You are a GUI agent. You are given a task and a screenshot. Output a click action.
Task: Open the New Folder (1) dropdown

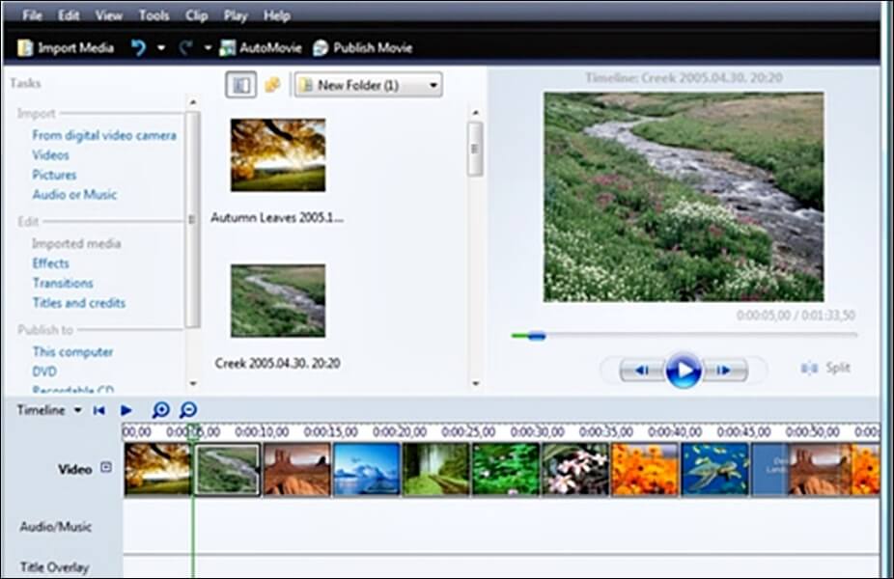(369, 86)
